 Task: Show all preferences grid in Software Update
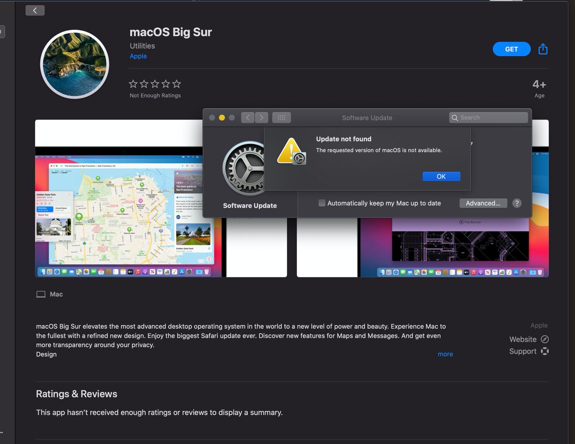(282, 117)
